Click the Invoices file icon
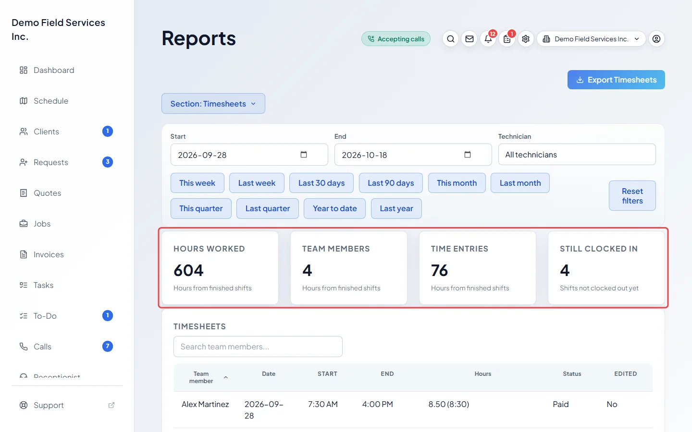This screenshot has height=432, width=692. 24,254
